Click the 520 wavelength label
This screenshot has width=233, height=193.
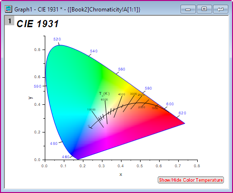pyautogui.click(x=57, y=39)
